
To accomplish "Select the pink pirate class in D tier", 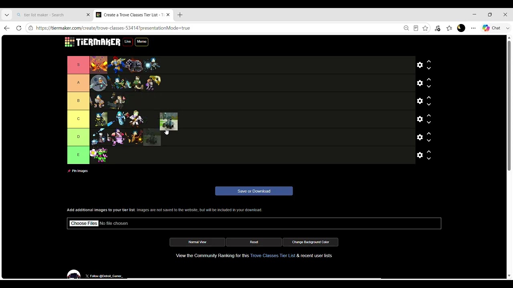I will (x=116, y=137).
